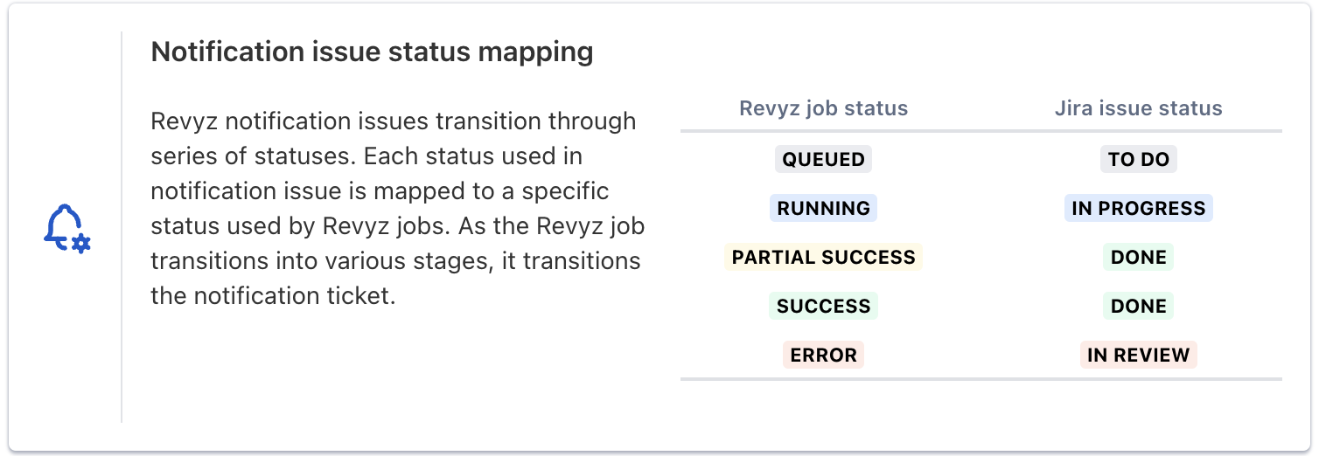Select the IN PROGRESS issue status badge
1319x456 pixels.
click(x=1138, y=208)
